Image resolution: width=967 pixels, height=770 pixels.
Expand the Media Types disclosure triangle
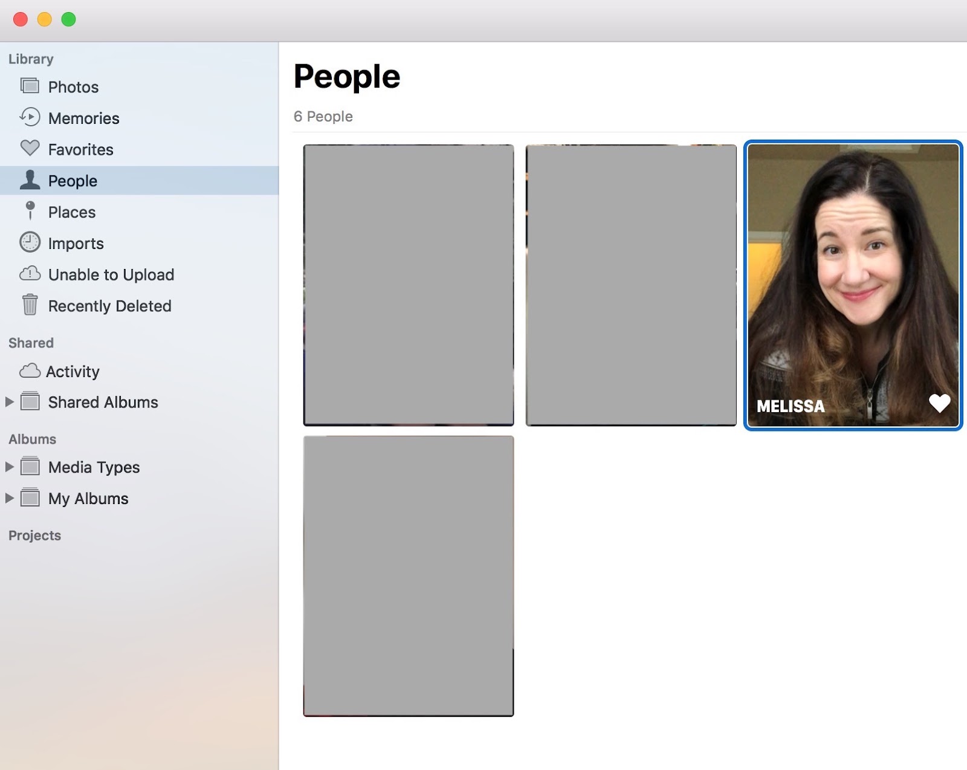pos(9,467)
